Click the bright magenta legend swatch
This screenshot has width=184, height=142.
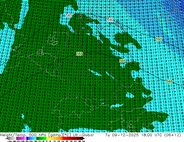(x=23, y=138)
